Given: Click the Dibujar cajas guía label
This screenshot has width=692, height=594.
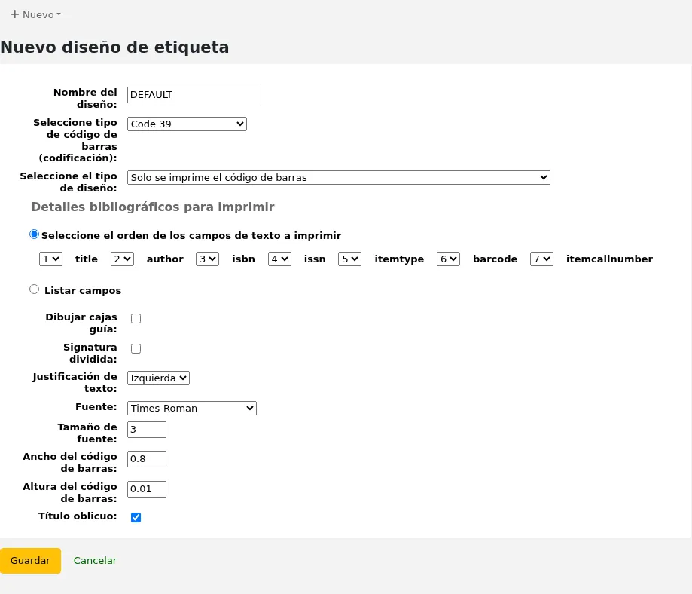Looking at the screenshot, I should 81,323.
